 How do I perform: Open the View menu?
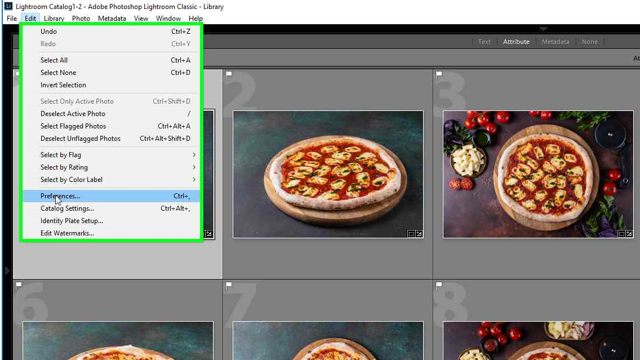point(141,19)
